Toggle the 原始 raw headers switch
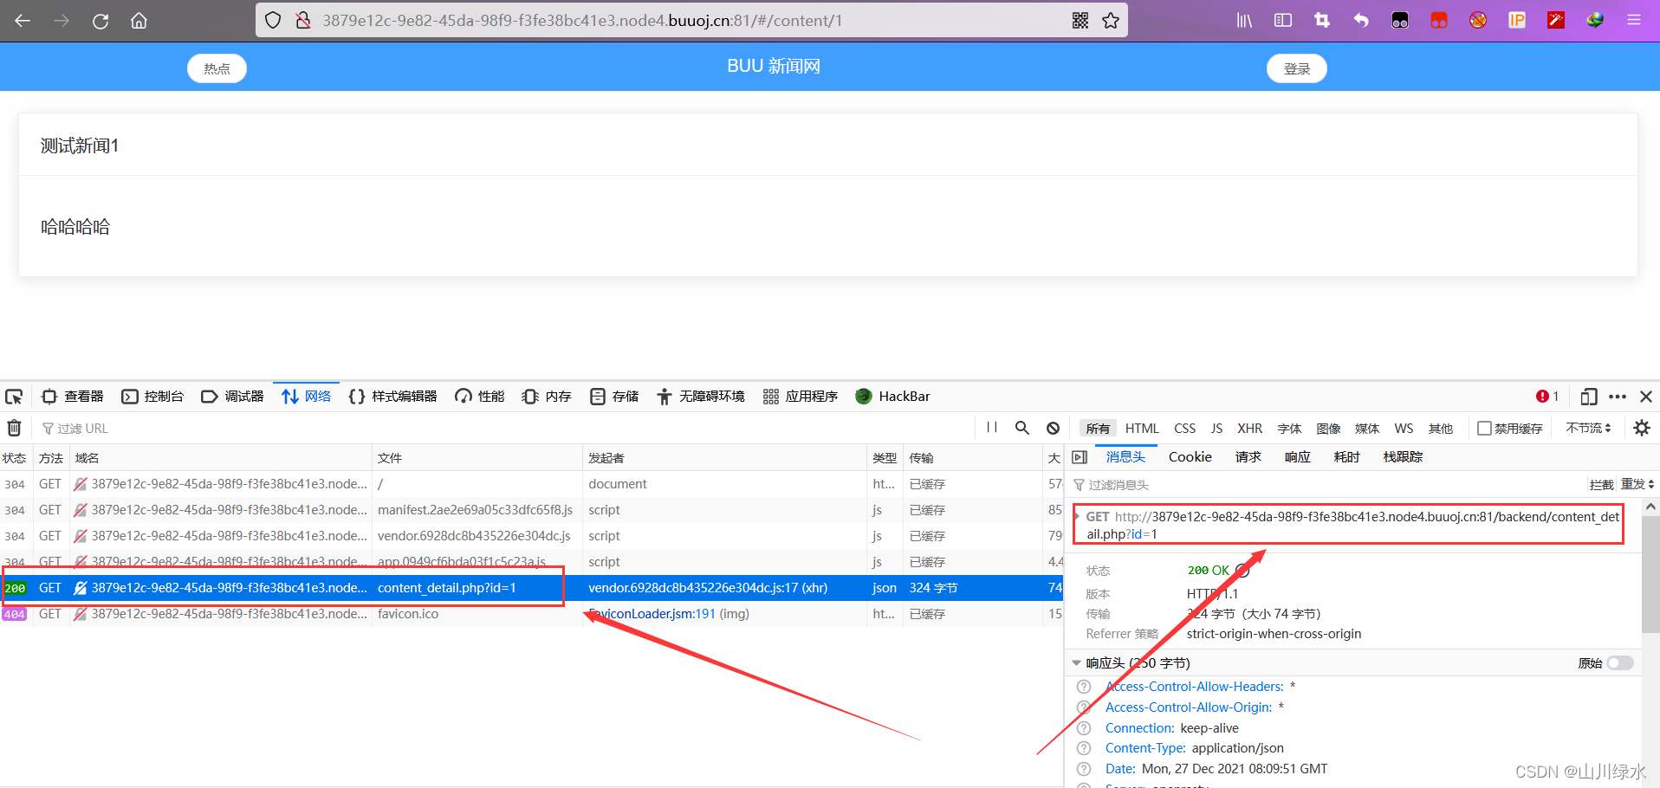The height and width of the screenshot is (788, 1660). click(1622, 662)
